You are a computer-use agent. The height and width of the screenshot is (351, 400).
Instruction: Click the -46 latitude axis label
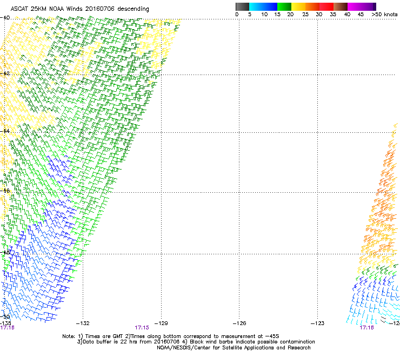pos(5,191)
